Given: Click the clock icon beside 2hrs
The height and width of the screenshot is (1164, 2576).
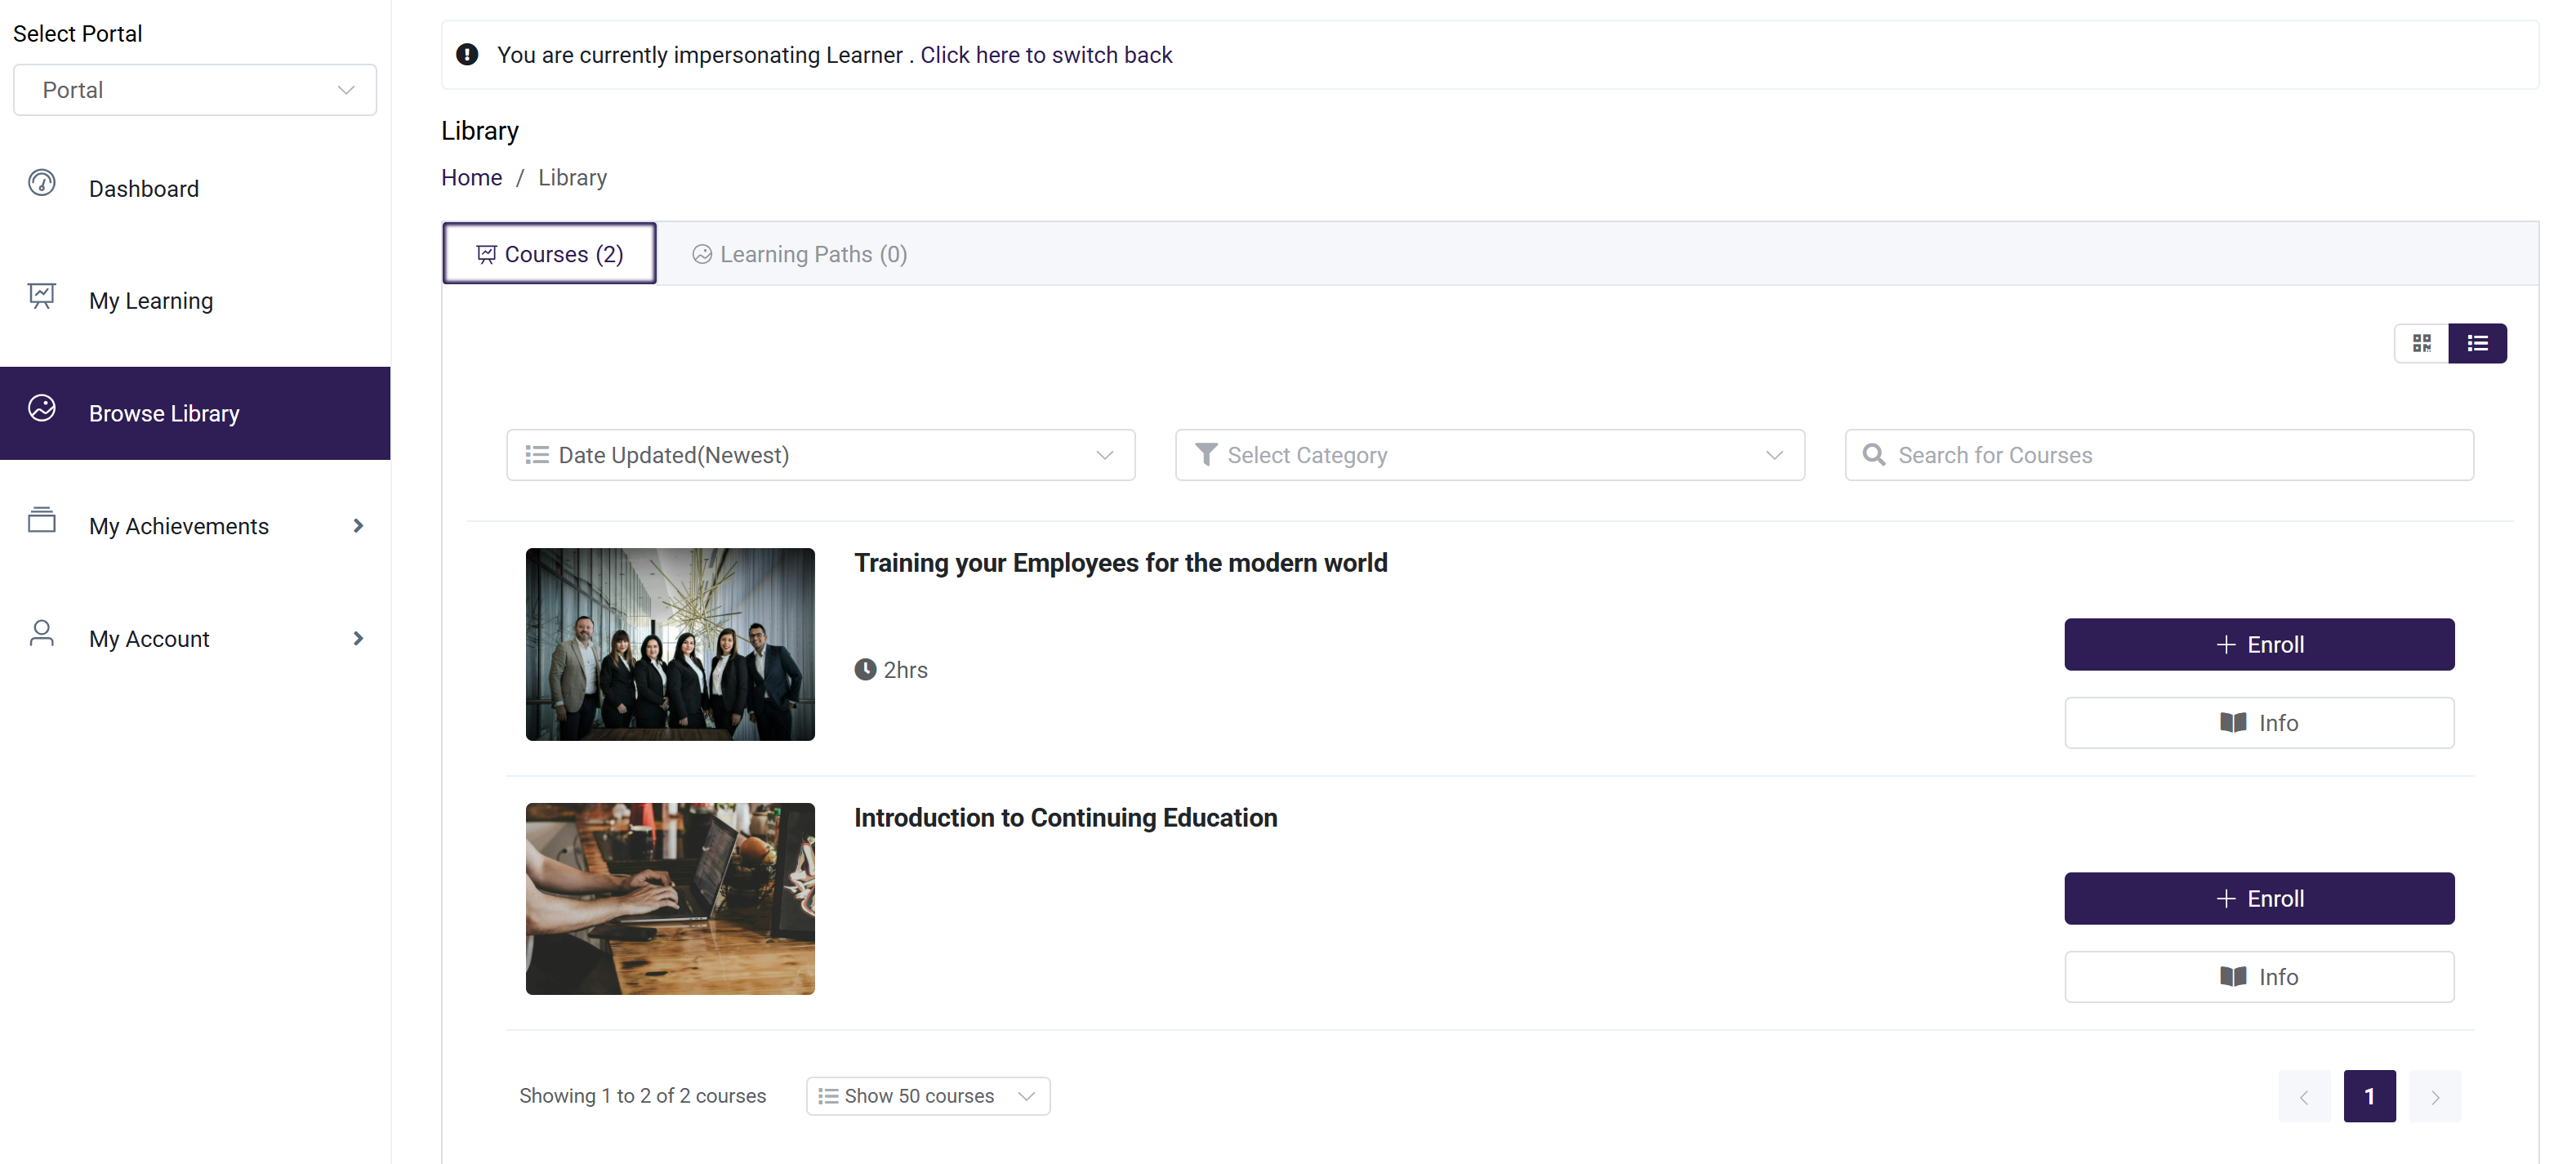Looking at the screenshot, I should coord(865,670).
